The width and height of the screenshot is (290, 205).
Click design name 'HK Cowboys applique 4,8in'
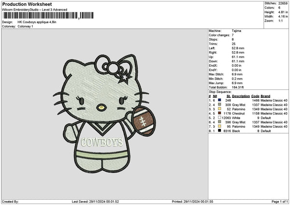(x=37, y=22)
